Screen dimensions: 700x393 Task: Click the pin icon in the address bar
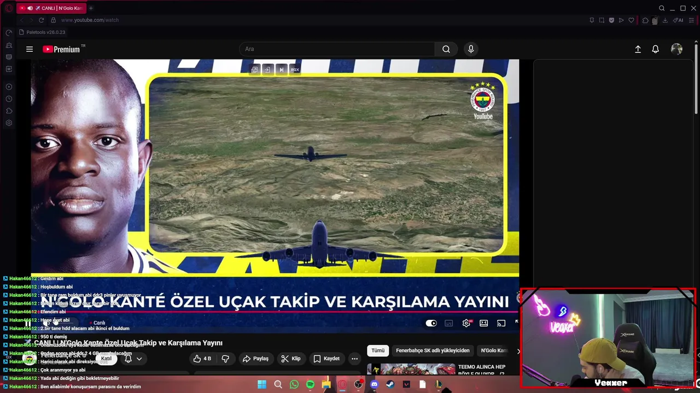click(x=592, y=20)
